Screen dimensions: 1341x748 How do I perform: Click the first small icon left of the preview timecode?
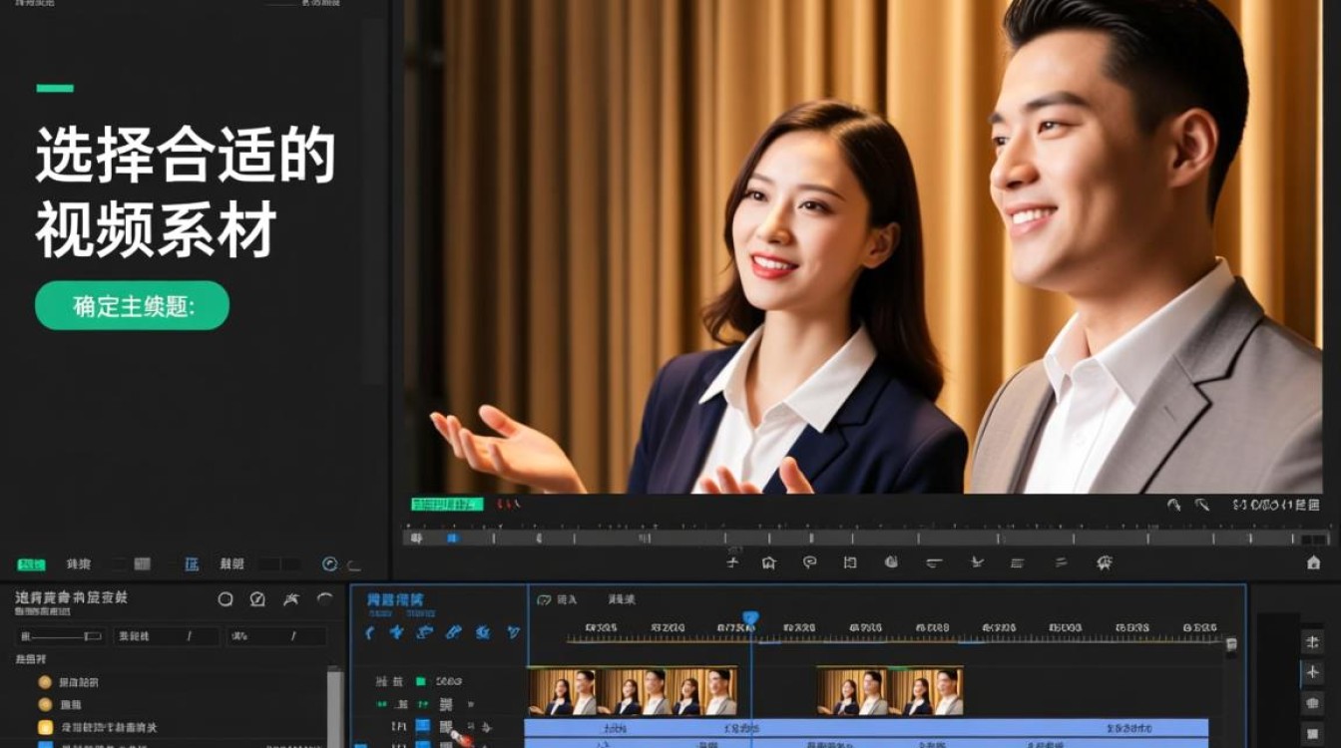coord(1174,506)
